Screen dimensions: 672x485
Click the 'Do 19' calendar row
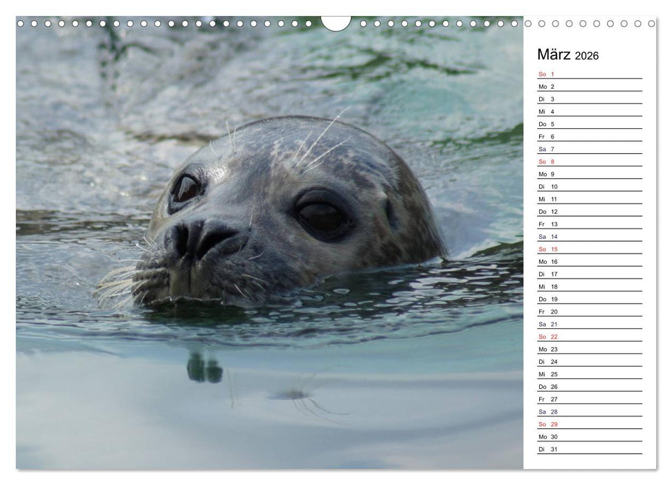pyautogui.click(x=547, y=299)
